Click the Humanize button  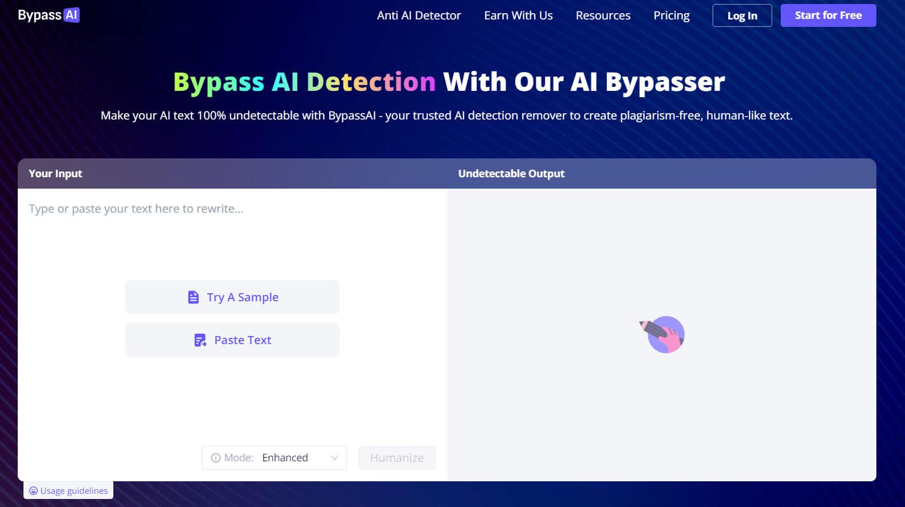(x=397, y=458)
